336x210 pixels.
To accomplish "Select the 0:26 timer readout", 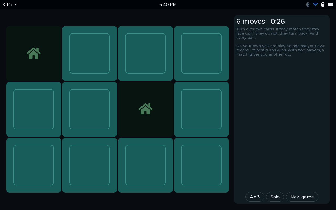I will [x=278, y=21].
